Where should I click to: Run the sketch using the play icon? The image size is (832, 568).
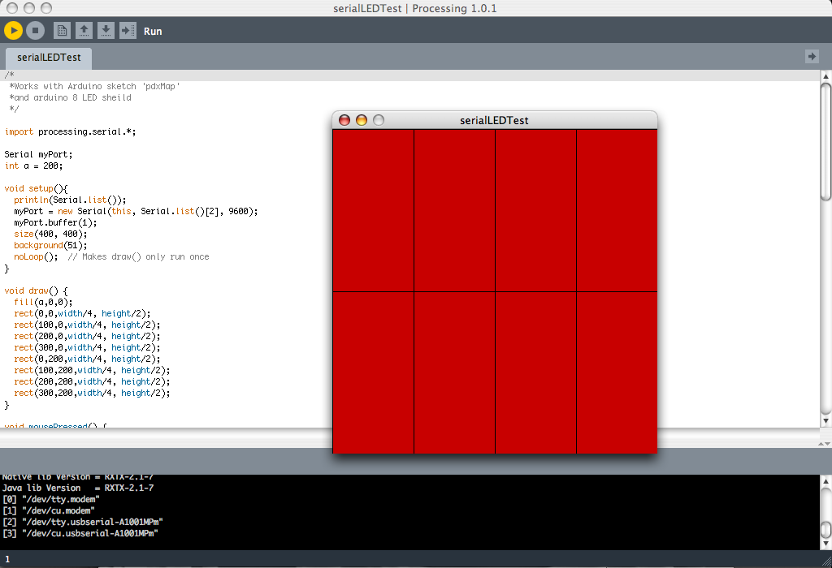tap(14, 30)
